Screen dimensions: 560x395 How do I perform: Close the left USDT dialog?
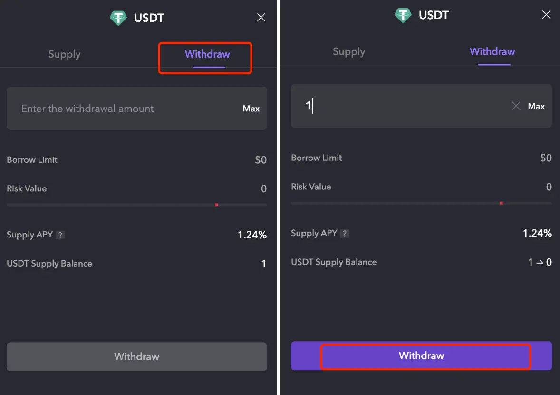click(x=261, y=17)
